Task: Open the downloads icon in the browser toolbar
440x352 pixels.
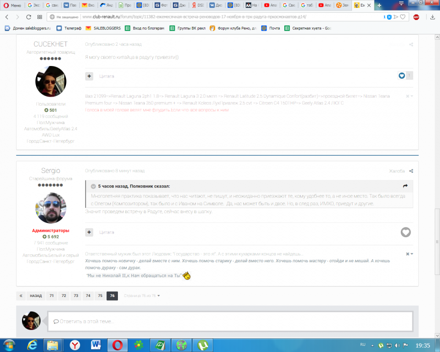Action: [433, 17]
